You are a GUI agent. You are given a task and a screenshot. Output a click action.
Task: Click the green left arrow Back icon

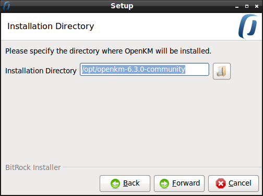click(x=115, y=184)
